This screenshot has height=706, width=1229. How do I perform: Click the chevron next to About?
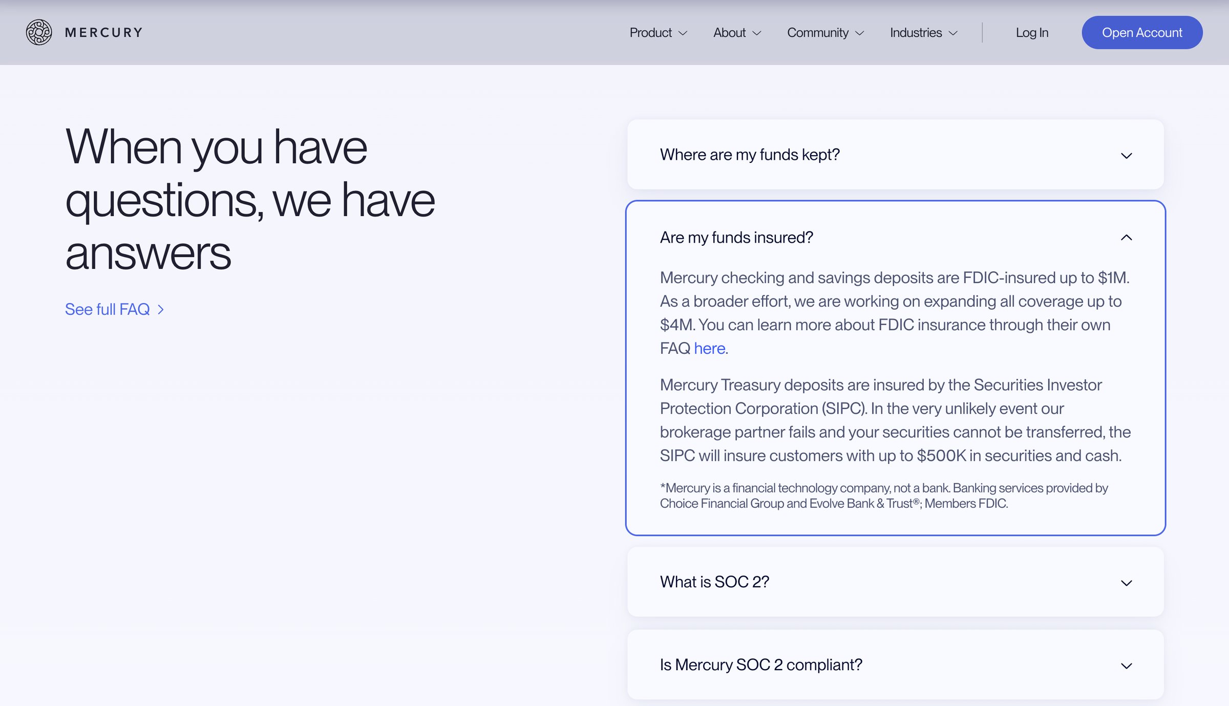point(757,33)
